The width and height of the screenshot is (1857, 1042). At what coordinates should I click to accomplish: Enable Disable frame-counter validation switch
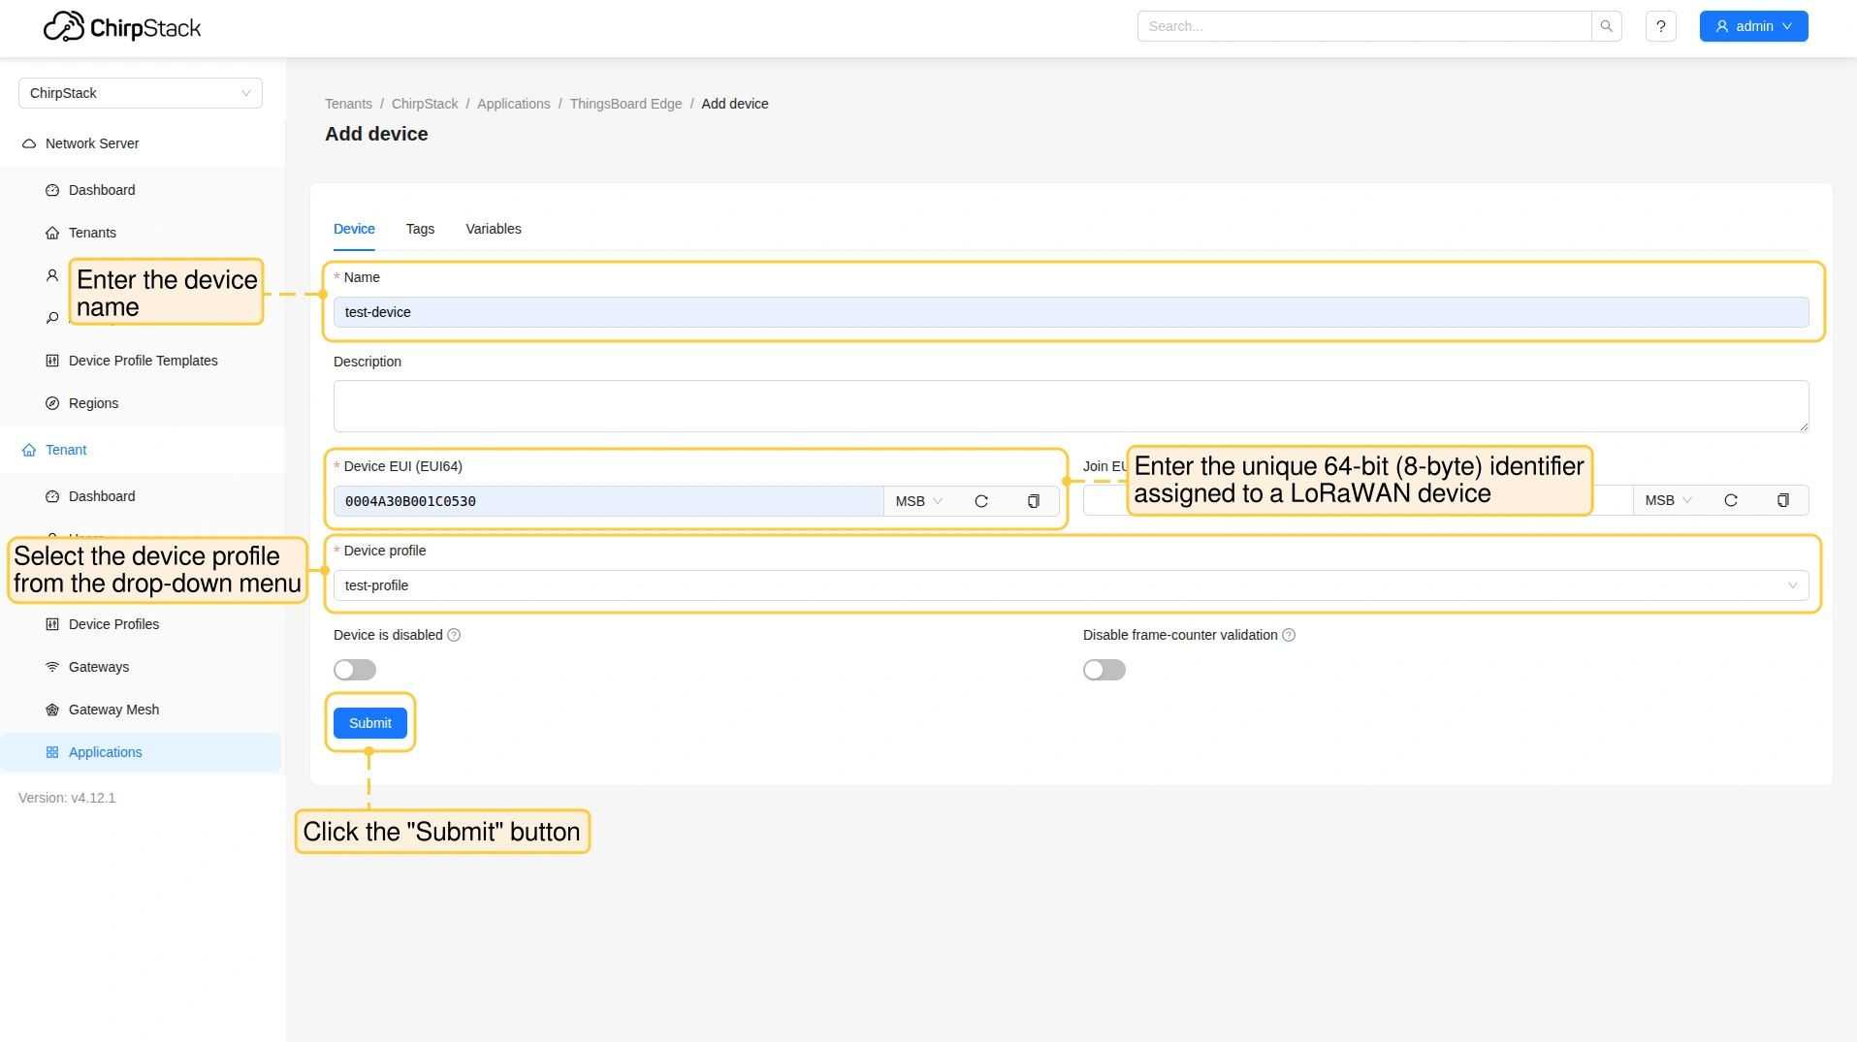(x=1105, y=670)
